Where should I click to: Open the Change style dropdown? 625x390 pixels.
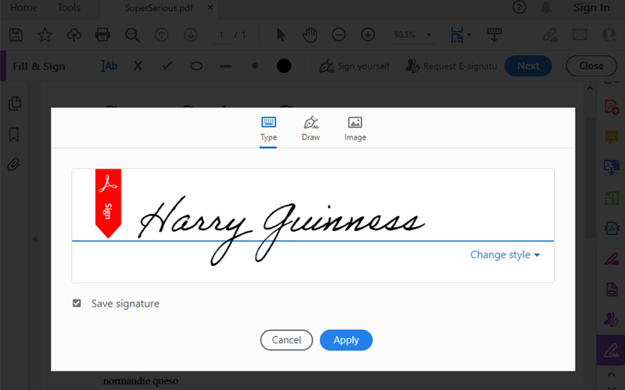(505, 255)
